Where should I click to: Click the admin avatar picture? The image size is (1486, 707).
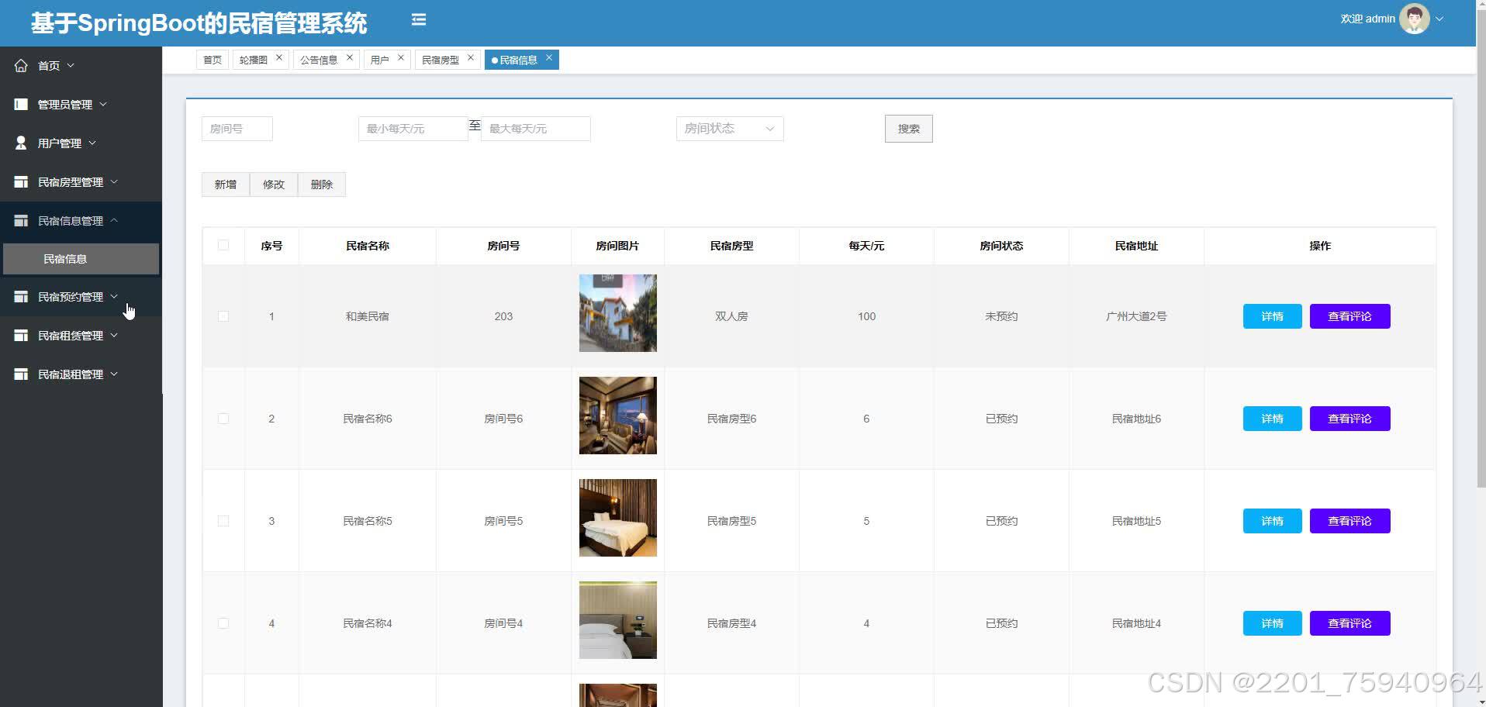click(x=1414, y=19)
